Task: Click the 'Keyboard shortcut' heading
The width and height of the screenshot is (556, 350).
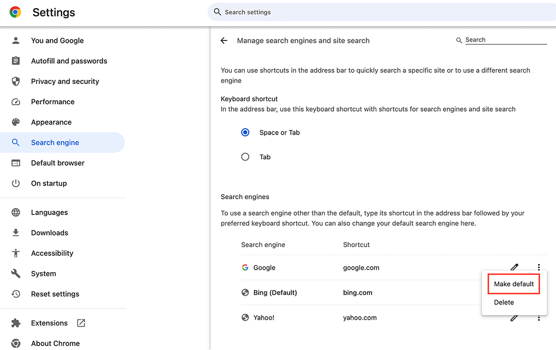Action: pos(249,99)
